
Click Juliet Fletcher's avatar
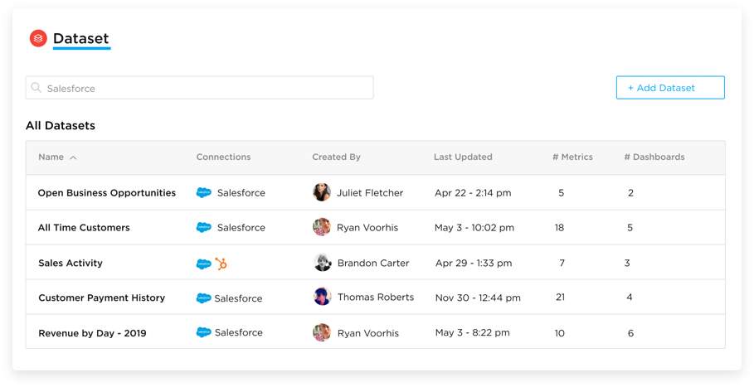click(x=322, y=192)
